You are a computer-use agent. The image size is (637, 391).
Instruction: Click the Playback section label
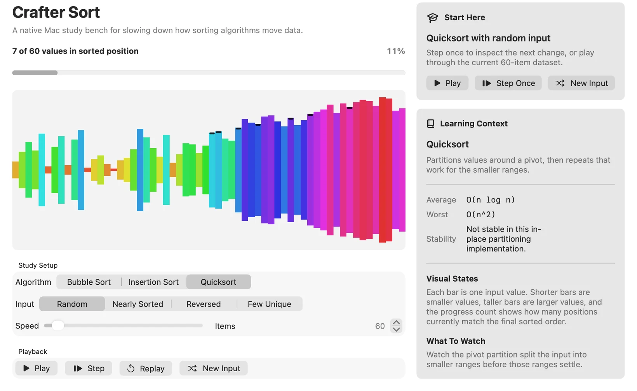[x=33, y=351]
